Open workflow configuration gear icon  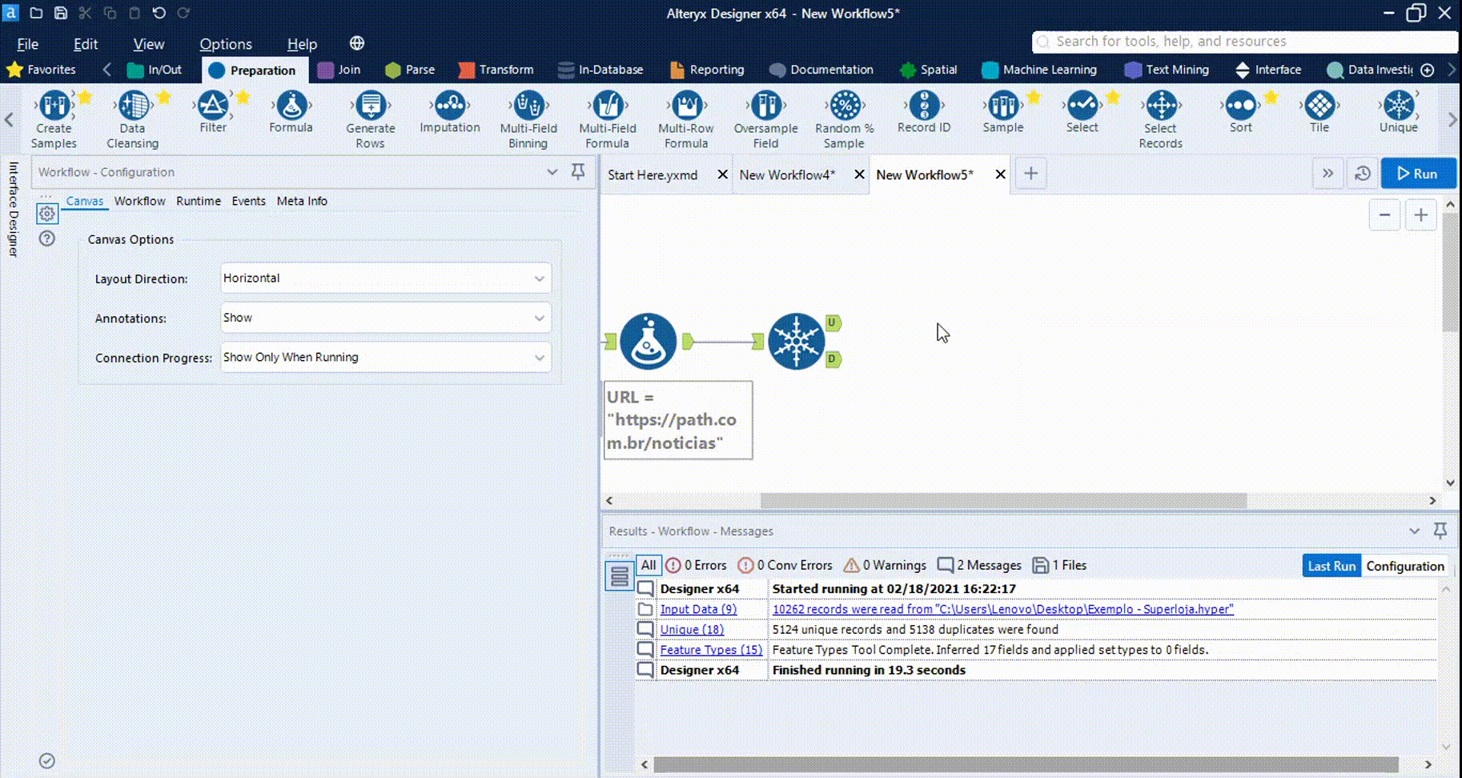tap(47, 214)
